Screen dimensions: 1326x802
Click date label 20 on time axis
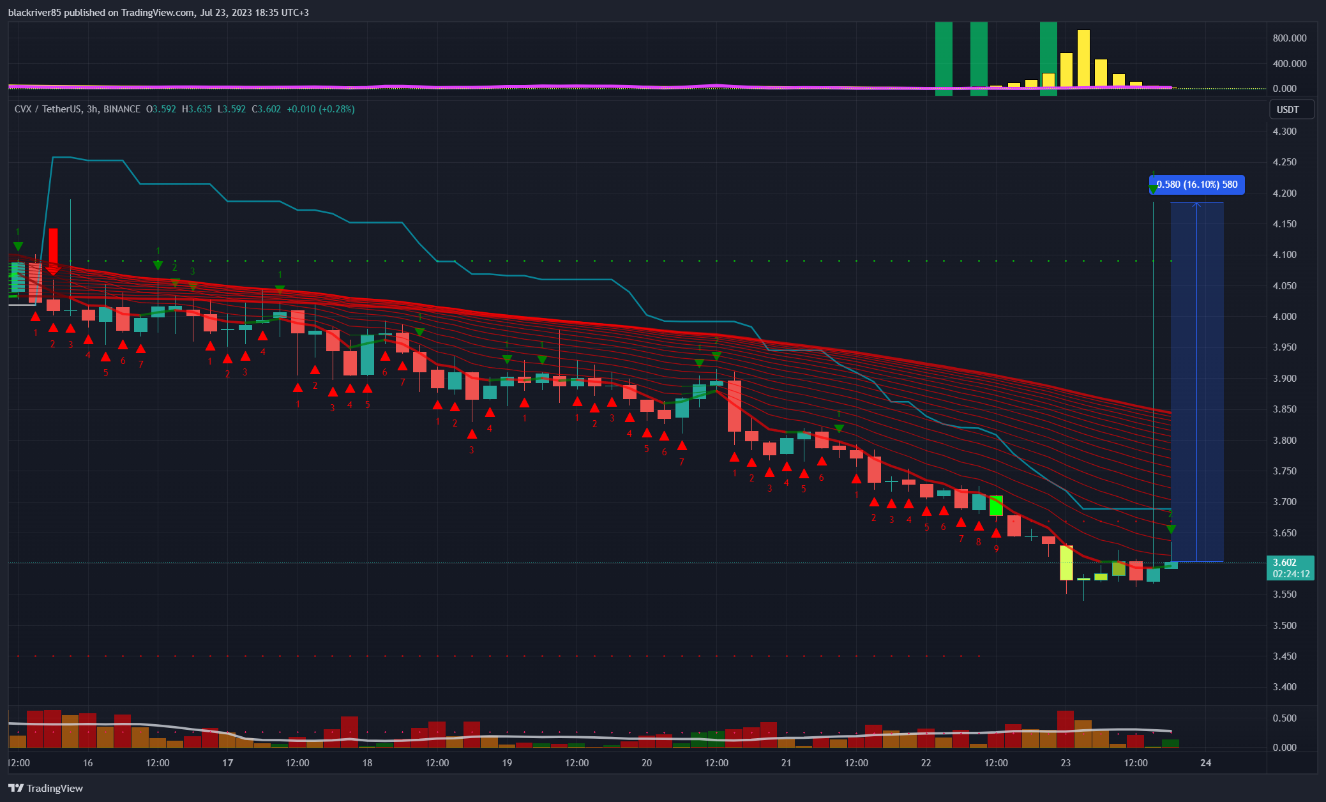click(647, 763)
